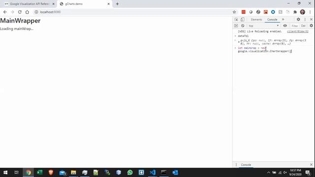Open Excel from the taskbar
315x177 pixels.
click(x=39, y=173)
